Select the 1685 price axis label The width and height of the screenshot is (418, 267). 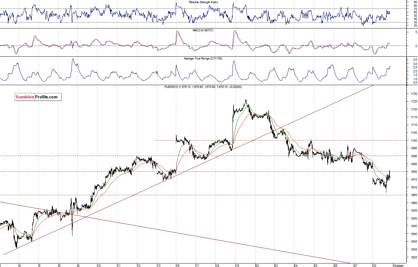click(414, 164)
